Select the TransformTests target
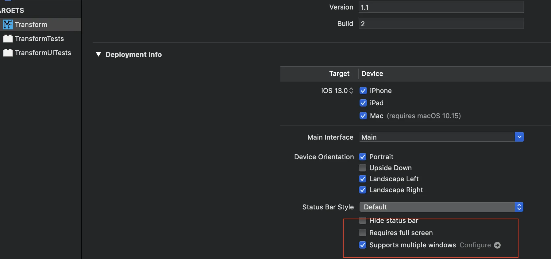Viewport: 551px width, 259px height. point(39,39)
